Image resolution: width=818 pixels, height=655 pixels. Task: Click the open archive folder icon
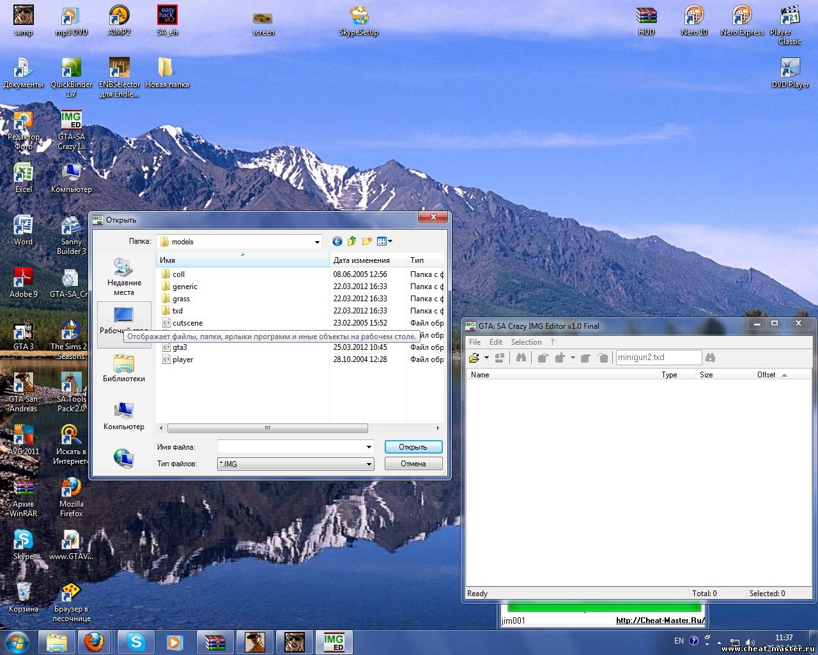[474, 358]
